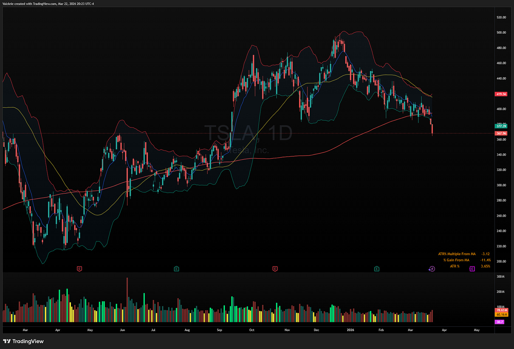The height and width of the screenshot is (349, 514).
Task: Click the Sep label on time axis
Action: [219, 330]
